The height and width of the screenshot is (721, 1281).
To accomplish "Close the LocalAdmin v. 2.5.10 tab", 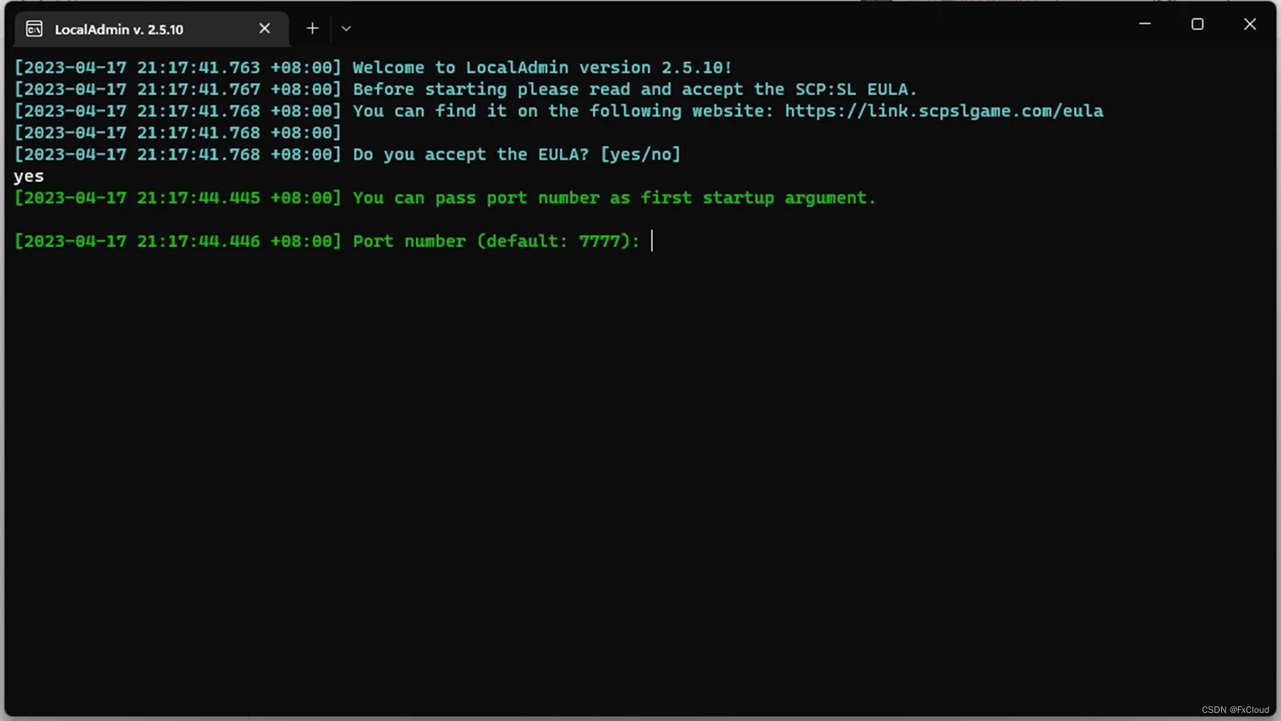I will (x=265, y=29).
